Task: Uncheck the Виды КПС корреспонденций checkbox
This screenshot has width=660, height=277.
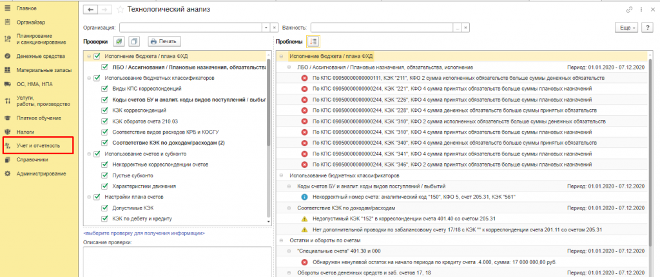Action: point(104,89)
